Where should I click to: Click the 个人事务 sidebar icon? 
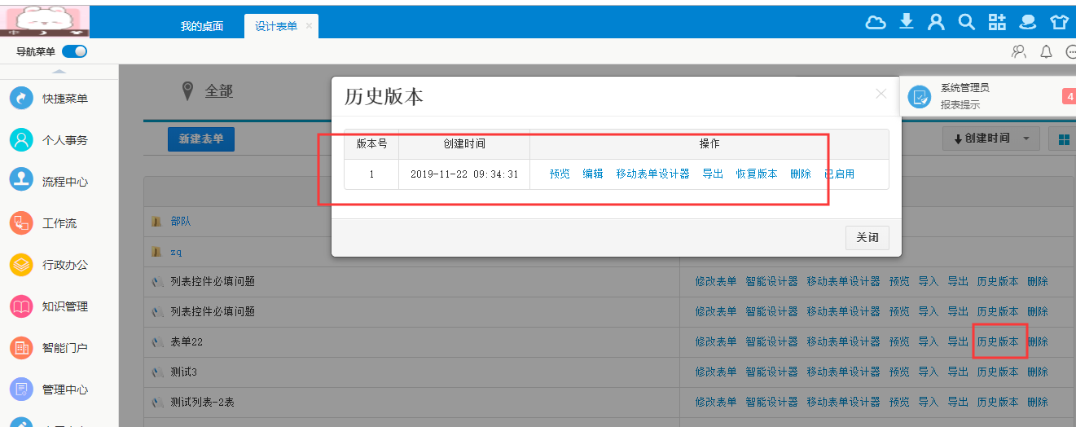point(21,139)
